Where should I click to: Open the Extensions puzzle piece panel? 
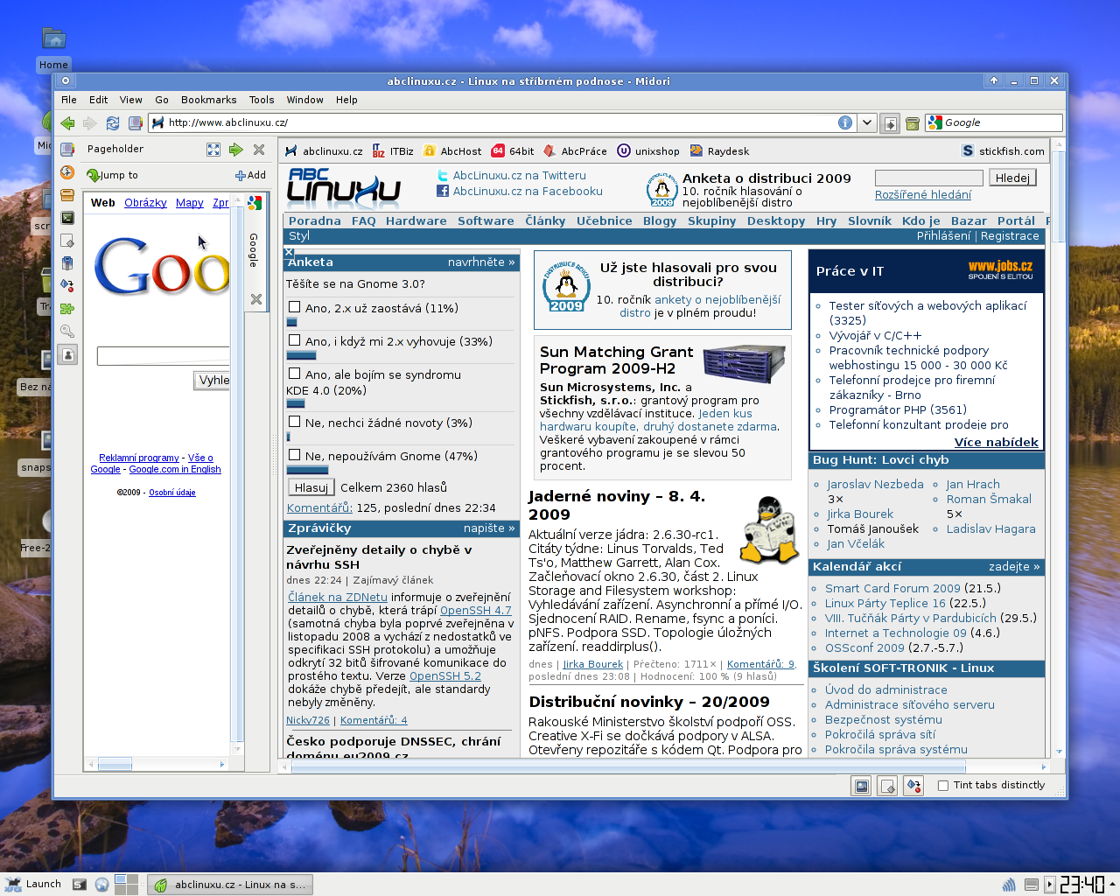click(67, 309)
